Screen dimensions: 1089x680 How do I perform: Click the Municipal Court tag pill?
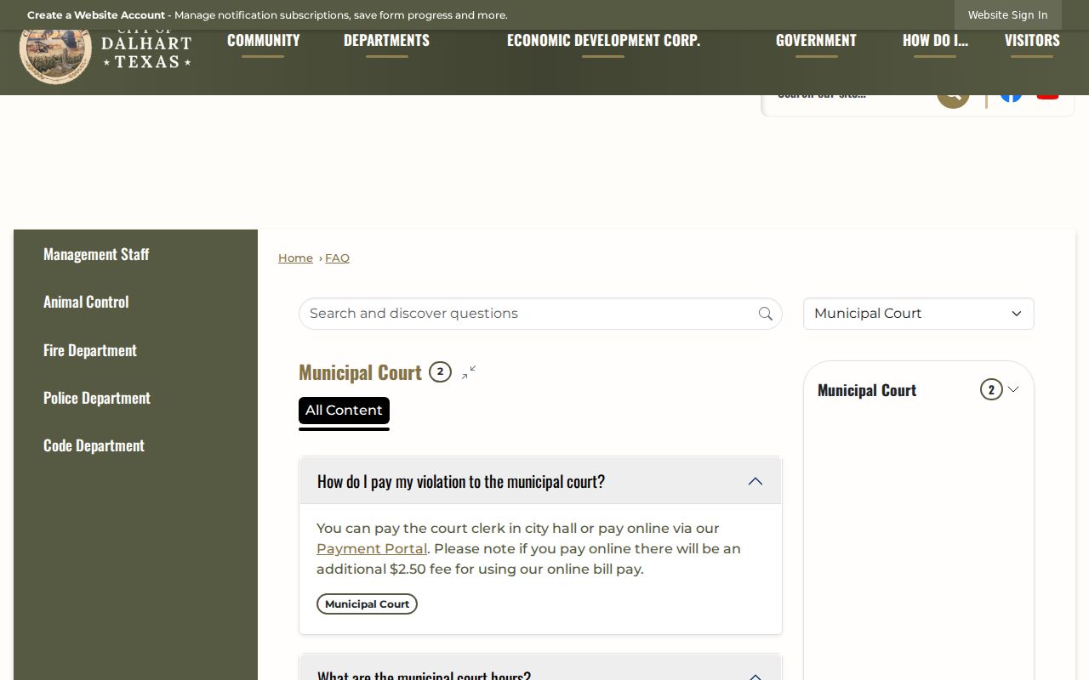pyautogui.click(x=367, y=604)
